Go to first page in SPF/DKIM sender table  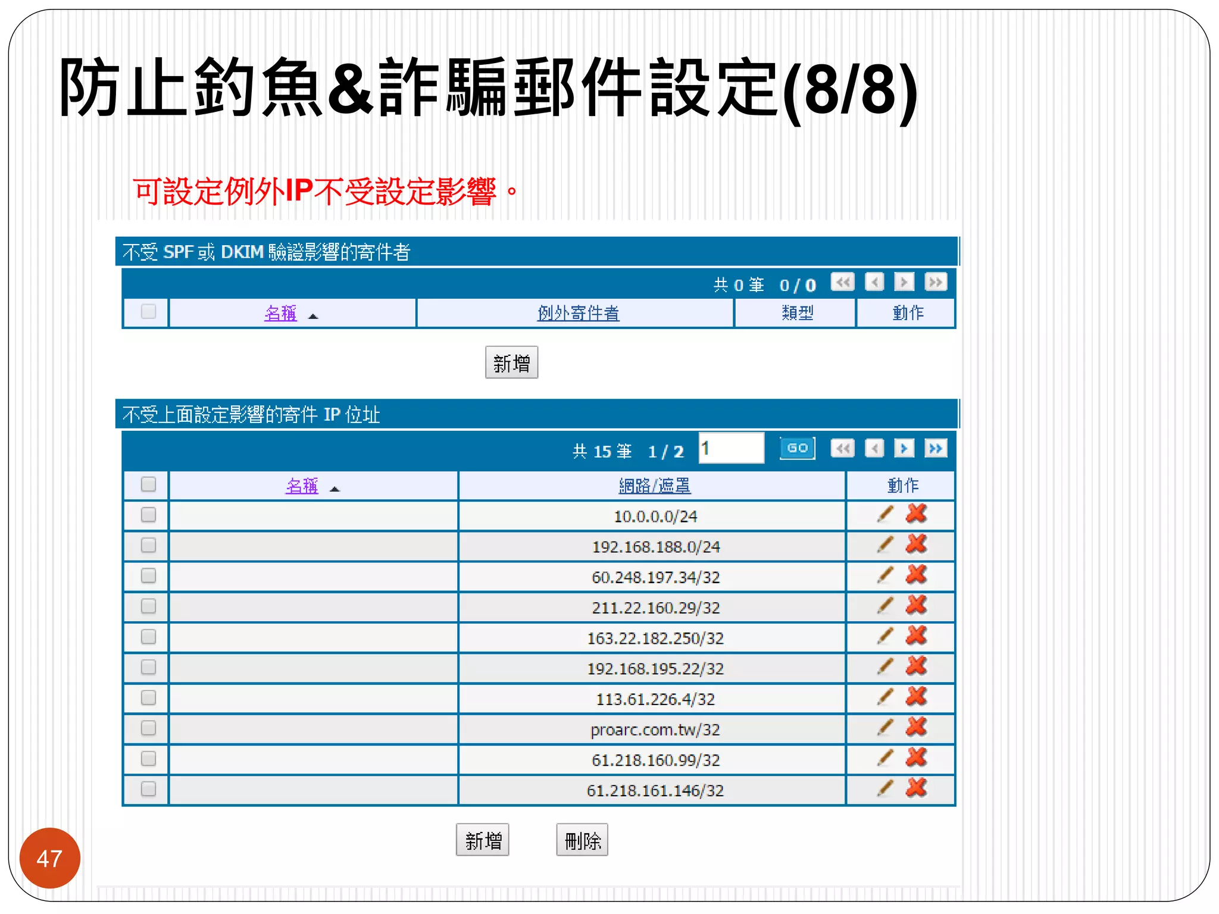842,282
